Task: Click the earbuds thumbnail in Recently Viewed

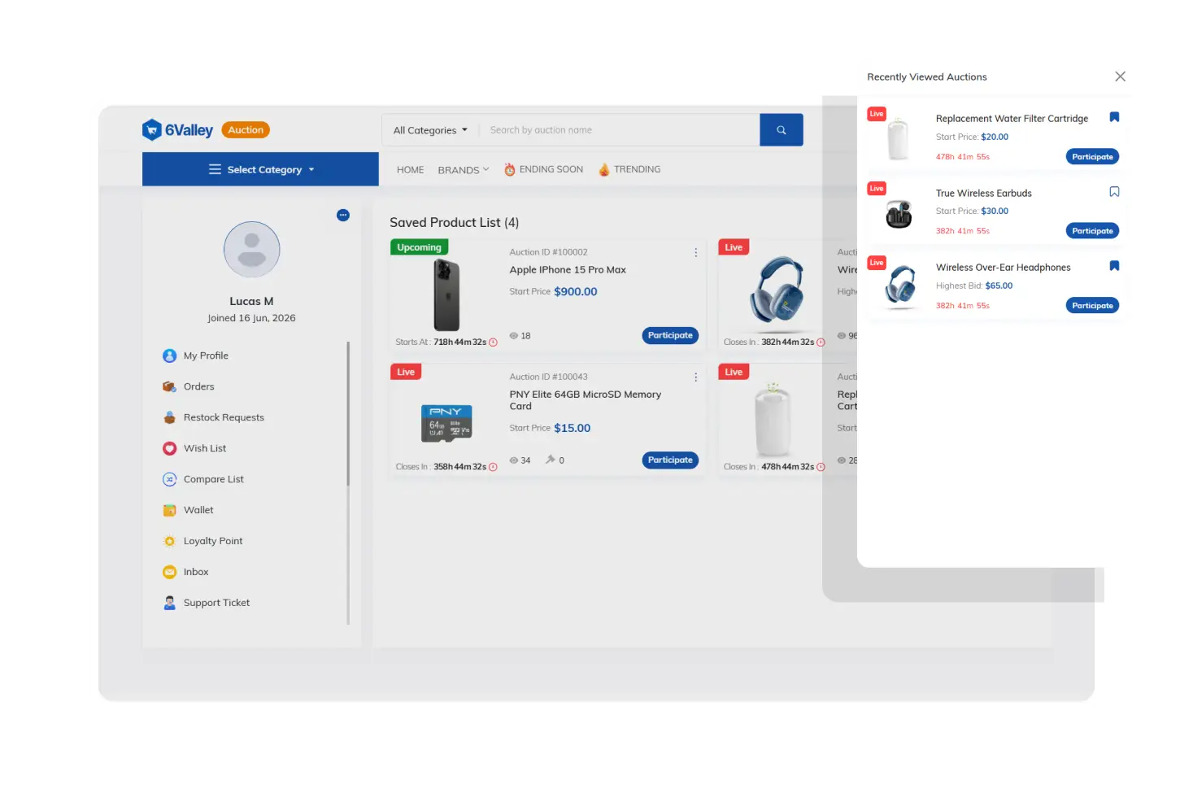Action: point(899,214)
